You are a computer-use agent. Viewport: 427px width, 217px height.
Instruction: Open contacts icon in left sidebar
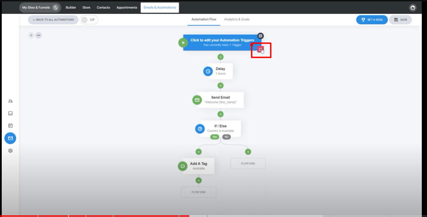coord(10,101)
